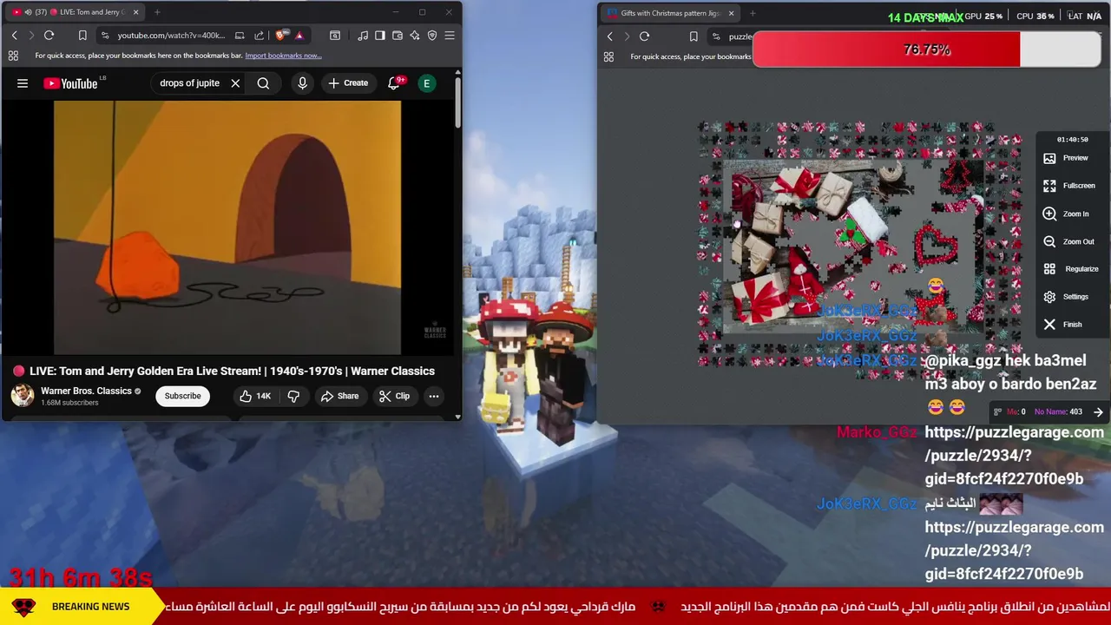Like the video with 14K likes
This screenshot has width=1111, height=625.
[x=255, y=396]
